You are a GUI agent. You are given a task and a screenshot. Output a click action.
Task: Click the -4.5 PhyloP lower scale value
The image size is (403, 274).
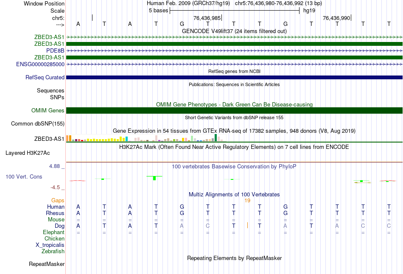[55, 187]
